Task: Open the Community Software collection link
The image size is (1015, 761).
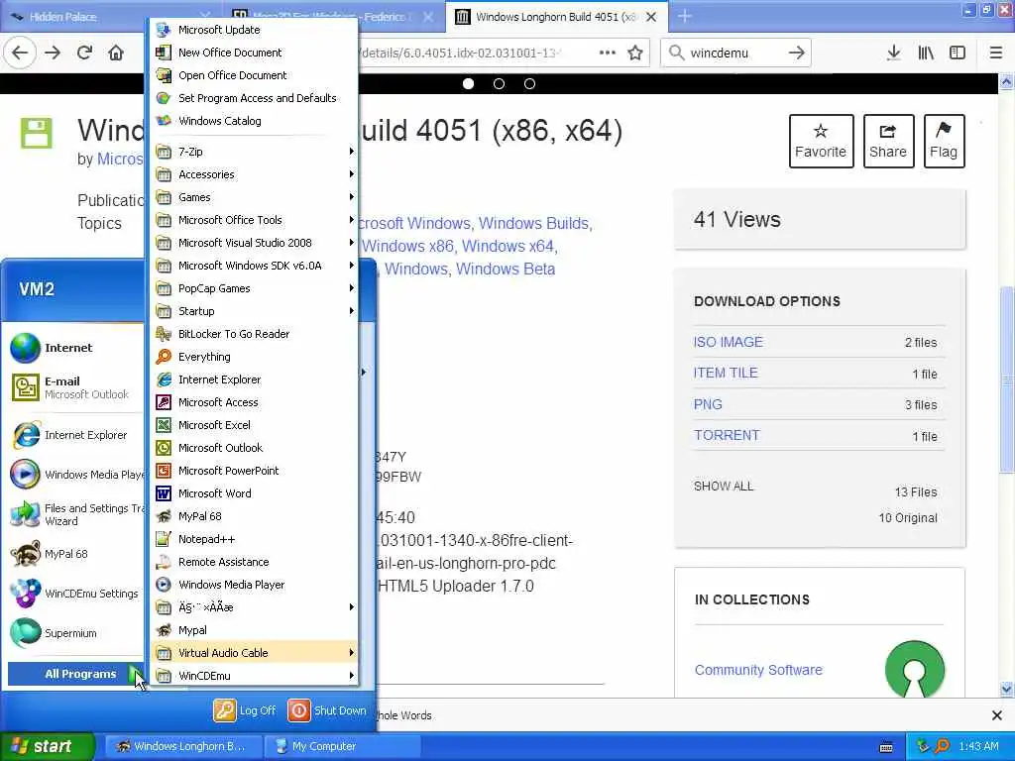Action: point(758,670)
